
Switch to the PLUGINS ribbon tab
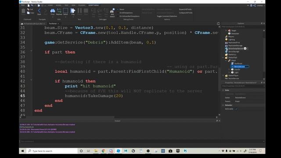(82, 5)
